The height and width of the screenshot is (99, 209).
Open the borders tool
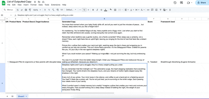(115, 10)
